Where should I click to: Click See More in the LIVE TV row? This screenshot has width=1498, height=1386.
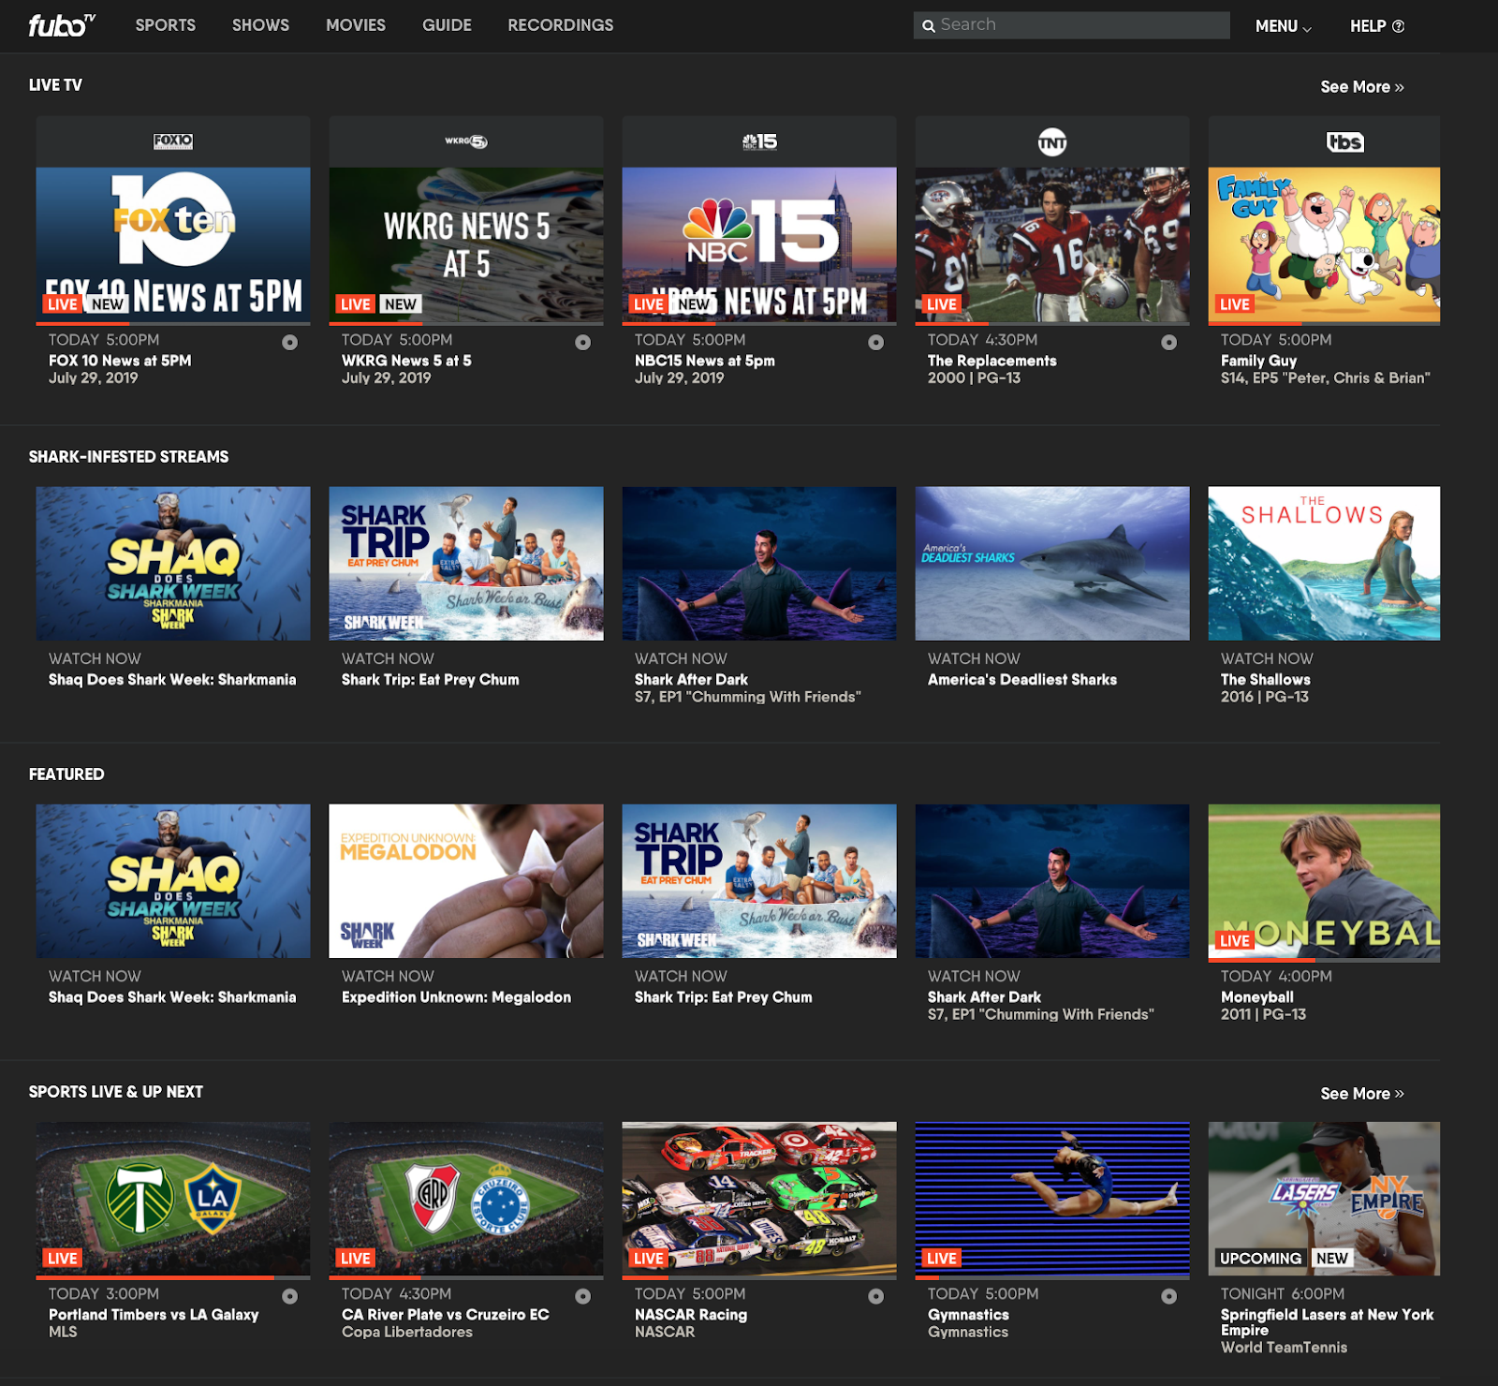click(x=1362, y=86)
